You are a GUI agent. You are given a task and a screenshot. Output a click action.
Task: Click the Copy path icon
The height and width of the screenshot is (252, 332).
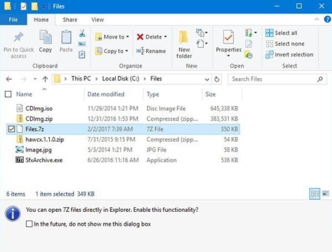pos(82,44)
